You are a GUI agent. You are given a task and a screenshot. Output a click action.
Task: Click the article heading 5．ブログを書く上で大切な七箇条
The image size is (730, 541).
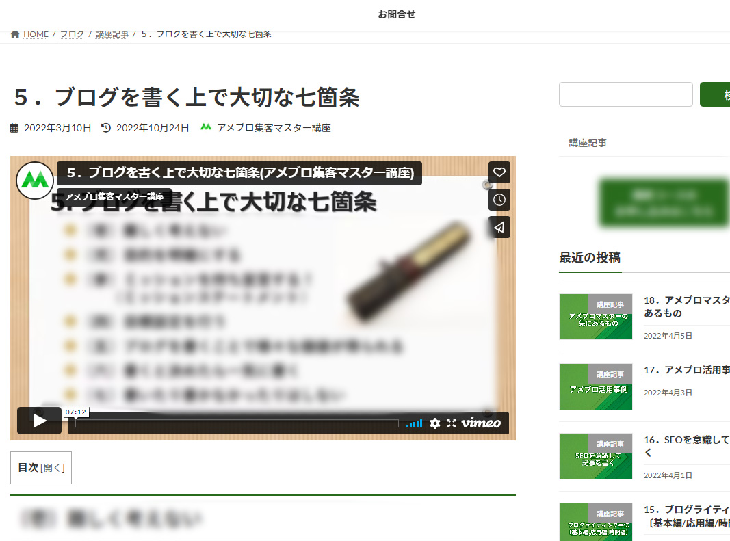(187, 97)
